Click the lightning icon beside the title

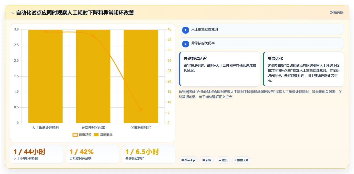[x=12, y=13]
